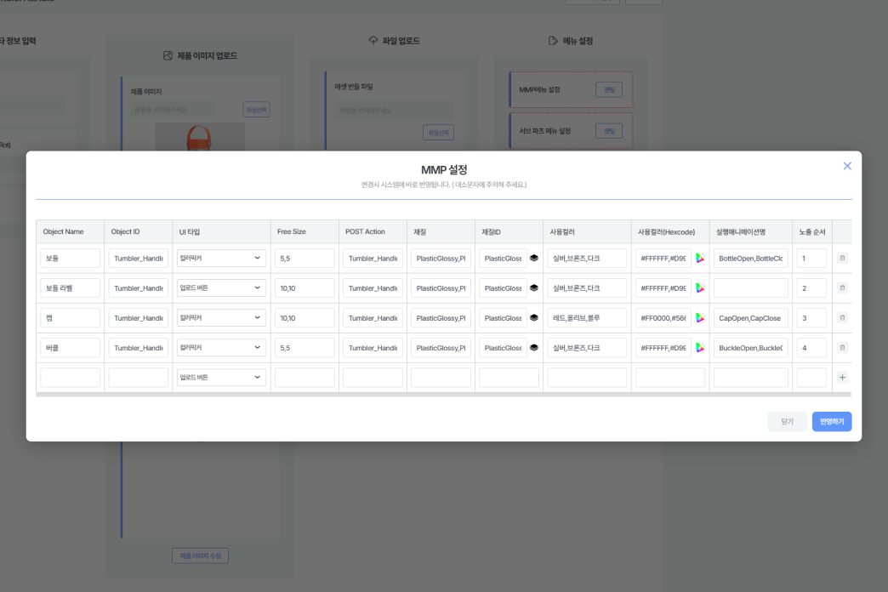Delete the 버클 row with trash icon
The height and width of the screenshot is (592, 888).
click(x=842, y=348)
